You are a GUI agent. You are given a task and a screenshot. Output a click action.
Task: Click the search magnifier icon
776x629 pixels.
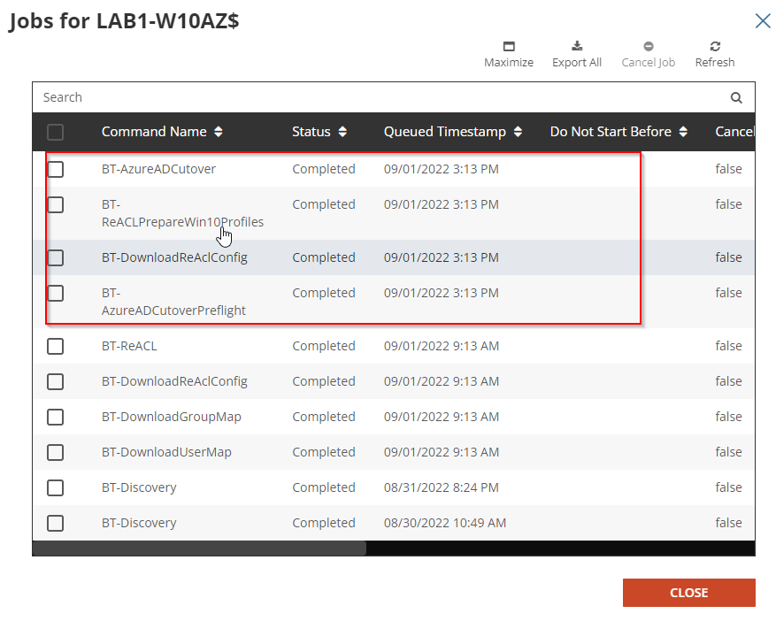click(x=736, y=98)
